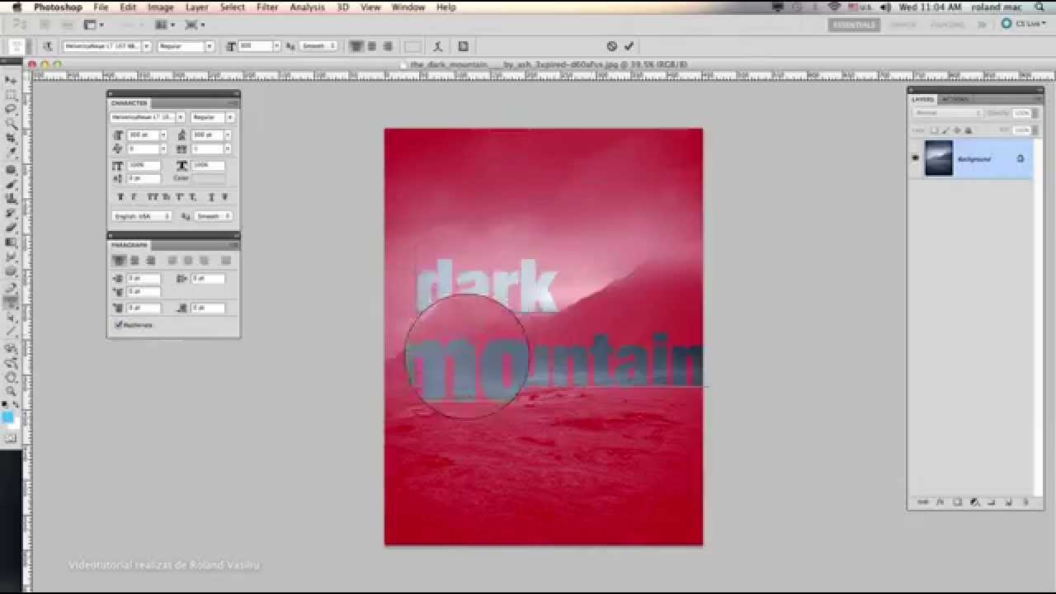
Task: Select the Move tool
Action: pos(11,80)
